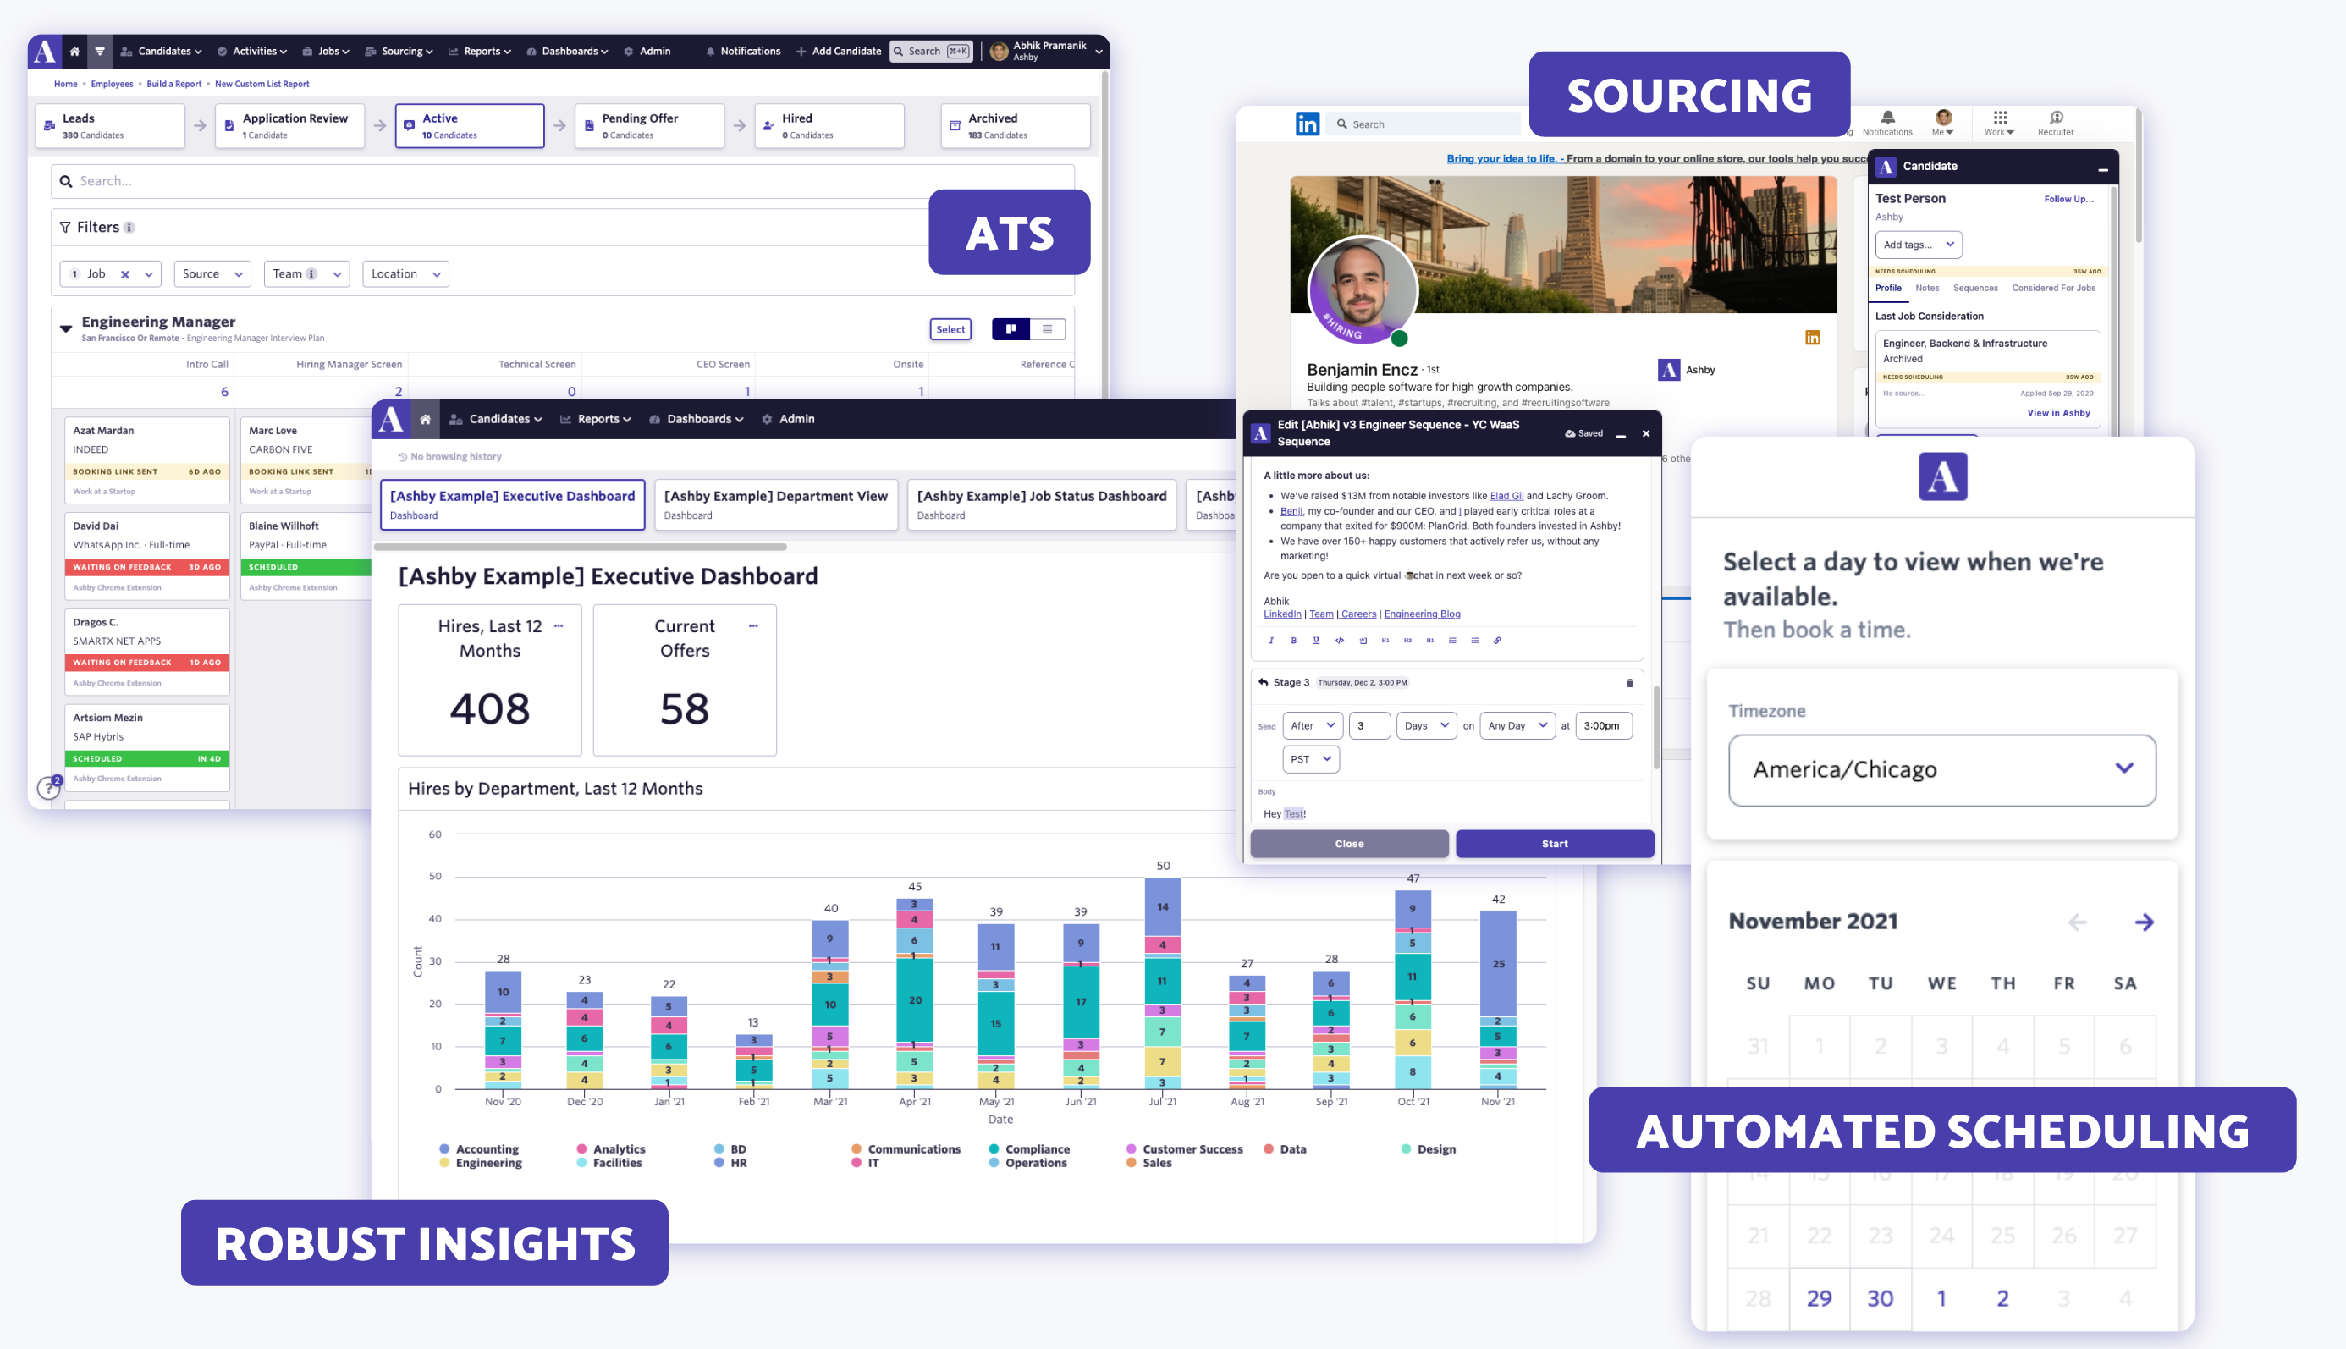Click the View in Ashby link
Viewport: 2346px width, 1349px height.
2058,413
